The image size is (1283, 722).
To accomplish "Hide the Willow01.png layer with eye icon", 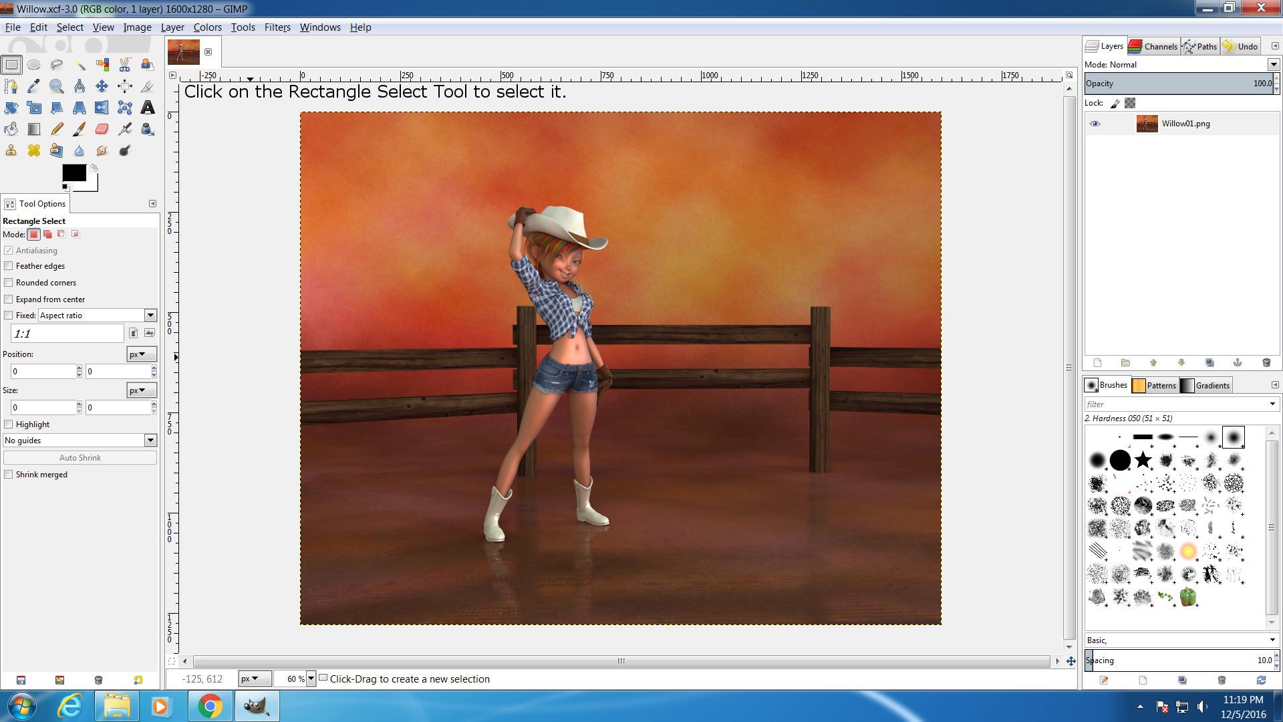I will pos(1095,124).
